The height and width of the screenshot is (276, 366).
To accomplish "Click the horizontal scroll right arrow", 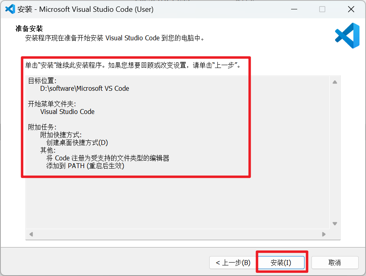I will (x=324, y=234).
